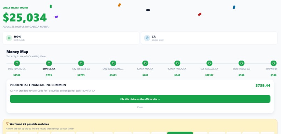Select the BONITA, CA map pin

pyautogui.click(x=49, y=63)
